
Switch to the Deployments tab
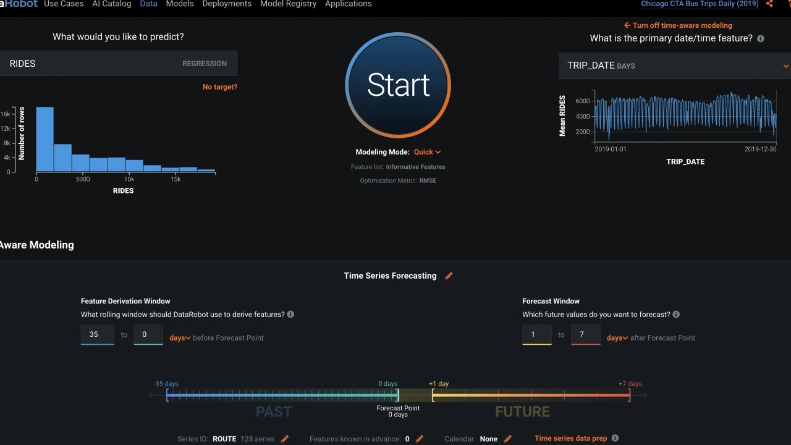pyautogui.click(x=227, y=4)
